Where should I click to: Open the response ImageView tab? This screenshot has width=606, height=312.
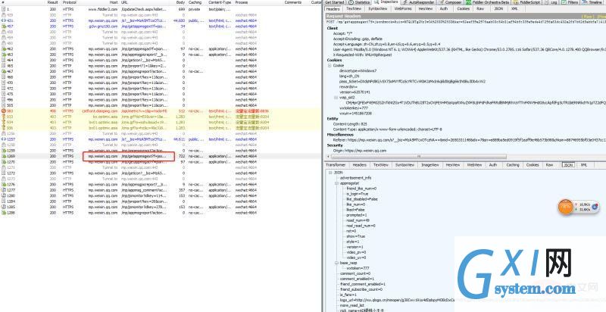430,165
